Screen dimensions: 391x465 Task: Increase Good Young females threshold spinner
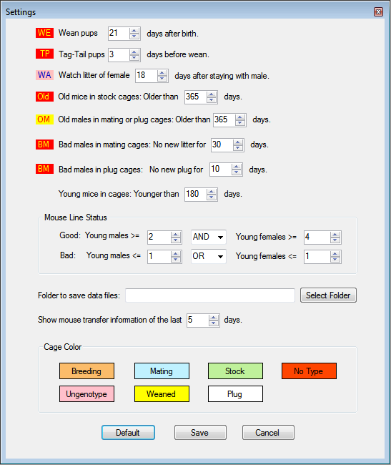click(x=335, y=235)
